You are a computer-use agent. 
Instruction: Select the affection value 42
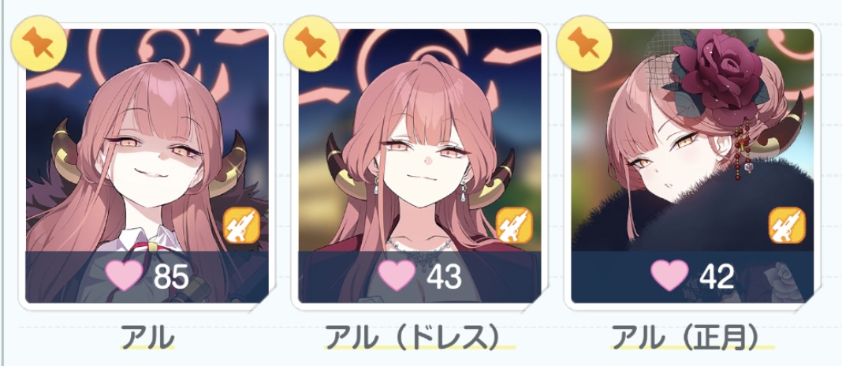tap(717, 277)
